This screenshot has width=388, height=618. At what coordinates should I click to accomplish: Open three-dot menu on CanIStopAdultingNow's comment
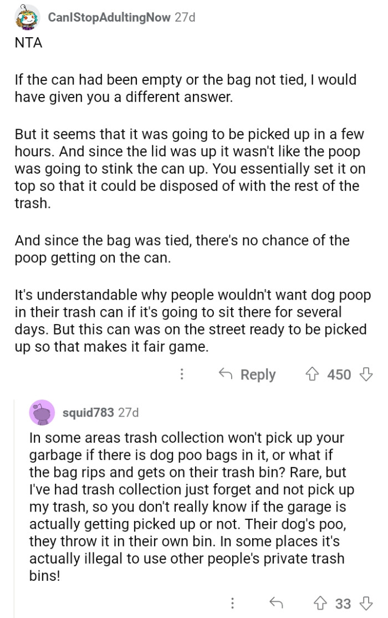tap(181, 374)
